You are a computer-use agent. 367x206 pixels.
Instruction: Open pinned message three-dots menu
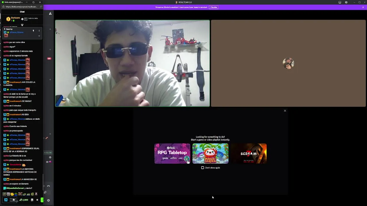[x=39, y=31]
